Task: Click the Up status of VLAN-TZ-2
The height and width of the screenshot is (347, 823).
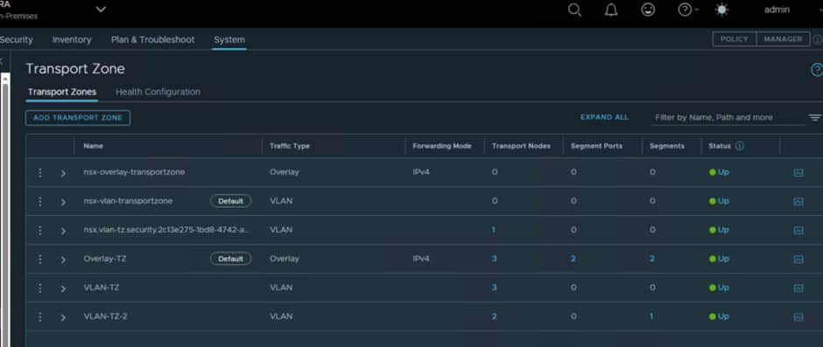Action: pos(719,316)
